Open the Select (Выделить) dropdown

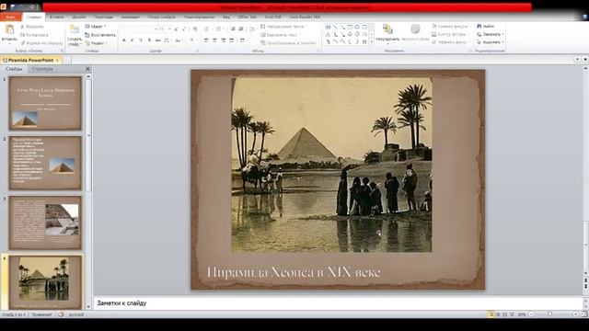(x=491, y=42)
